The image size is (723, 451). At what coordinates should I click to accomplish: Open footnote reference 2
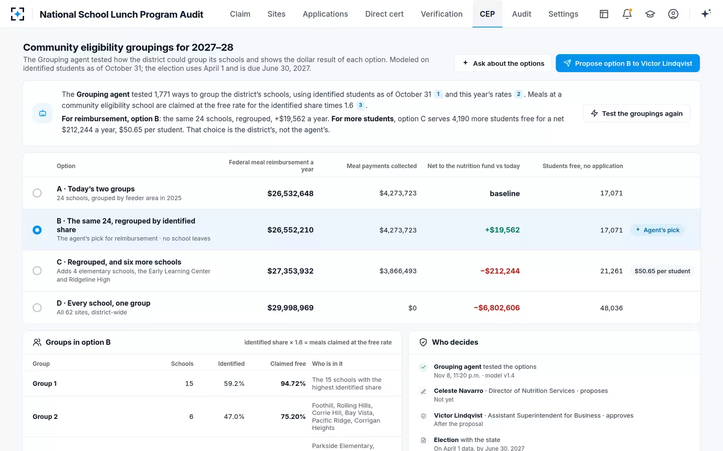click(x=519, y=94)
